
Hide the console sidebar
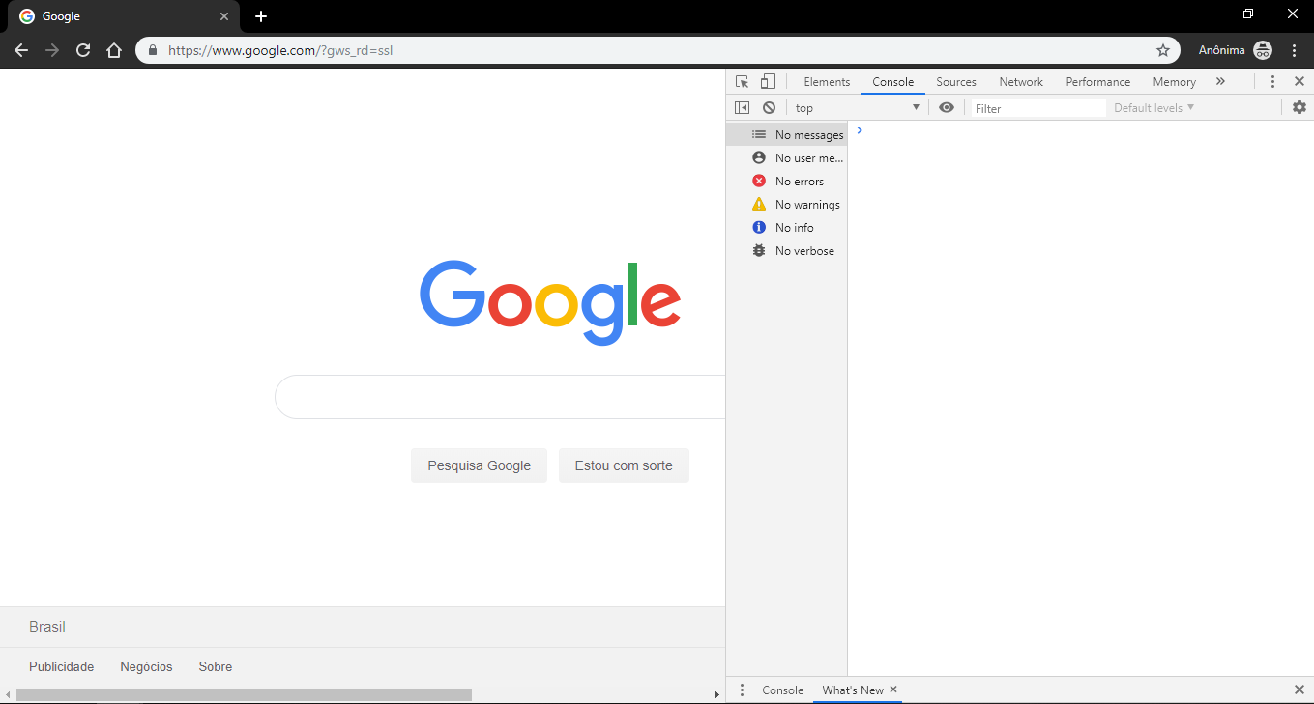[743, 108]
